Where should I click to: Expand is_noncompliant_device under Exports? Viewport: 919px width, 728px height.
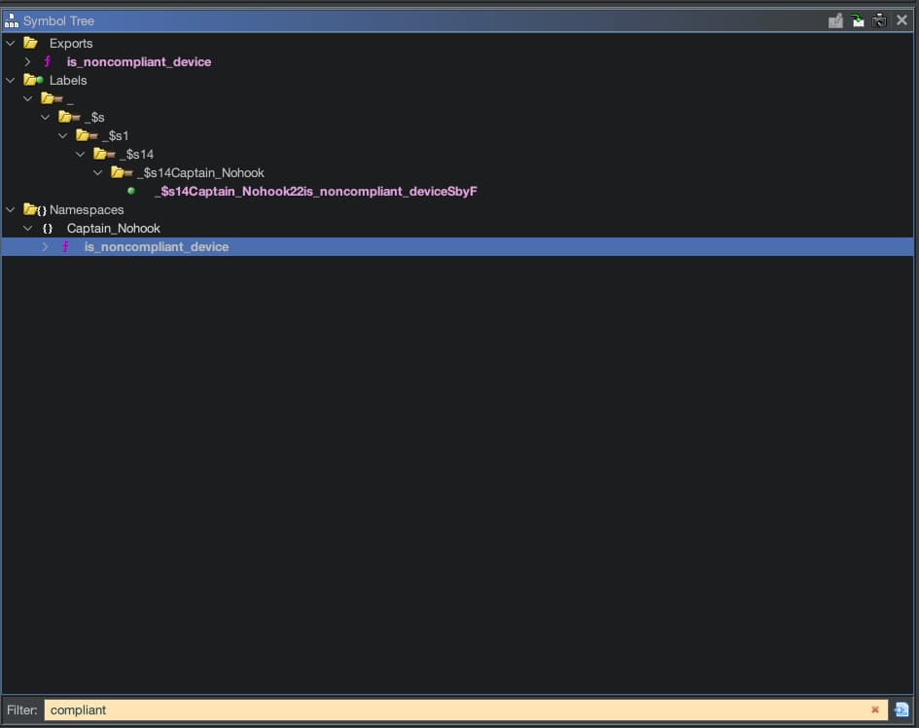coord(28,61)
